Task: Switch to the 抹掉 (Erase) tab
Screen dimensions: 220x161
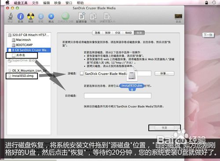Action: point(108,33)
